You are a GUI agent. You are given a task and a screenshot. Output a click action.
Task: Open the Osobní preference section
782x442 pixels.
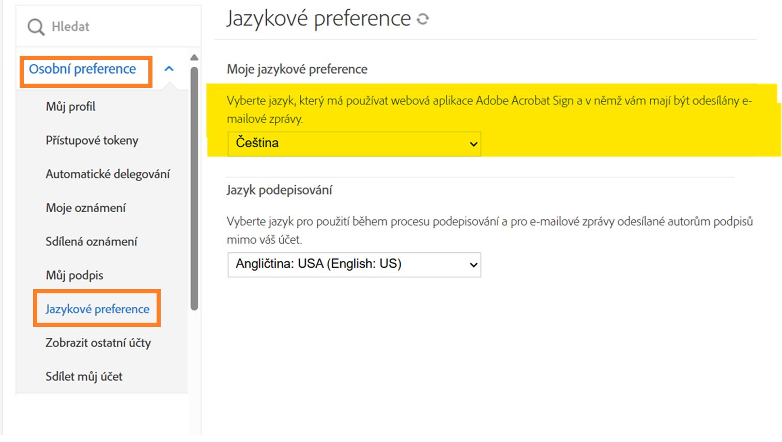[83, 69]
